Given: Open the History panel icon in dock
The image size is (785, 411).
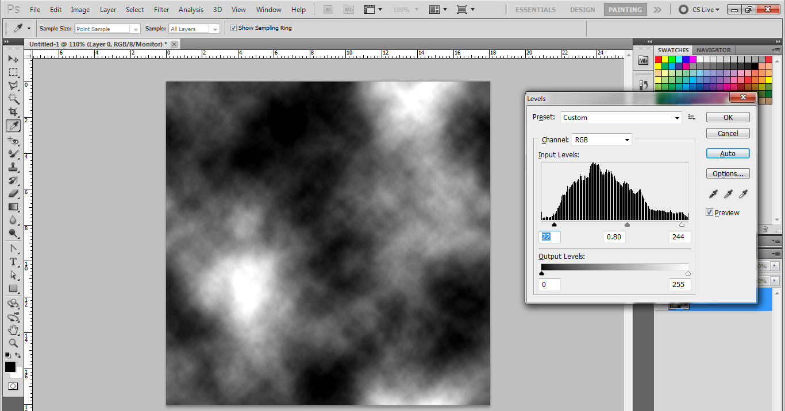Looking at the screenshot, I should click(644, 85).
